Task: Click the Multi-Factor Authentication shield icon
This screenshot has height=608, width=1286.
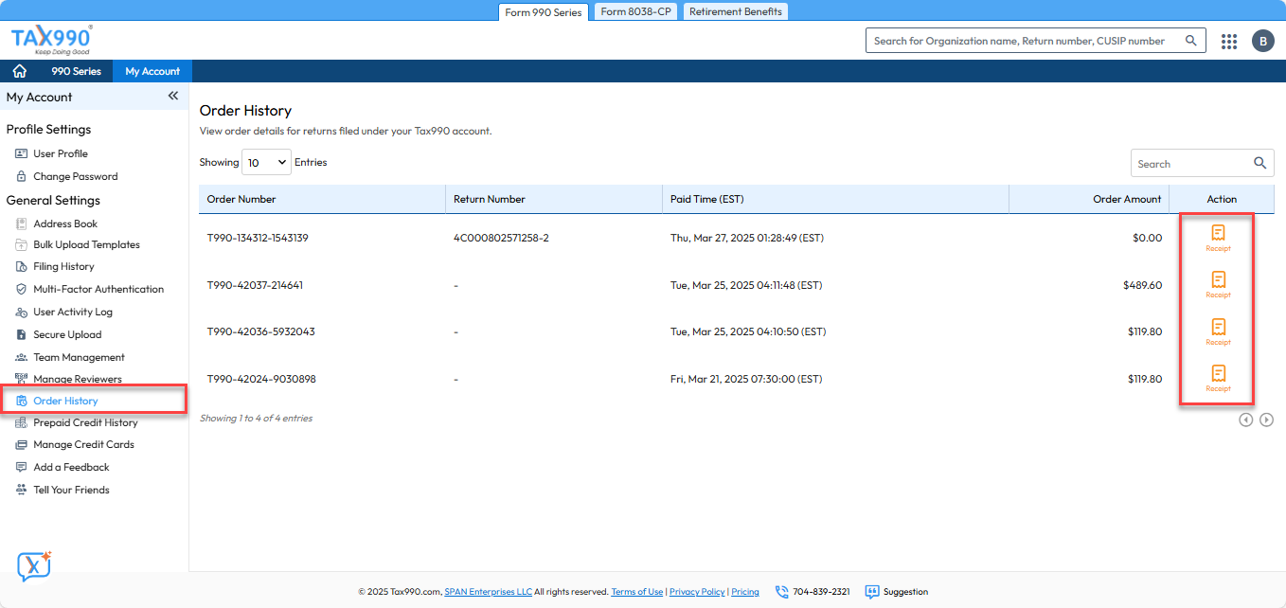Action: [x=22, y=289]
